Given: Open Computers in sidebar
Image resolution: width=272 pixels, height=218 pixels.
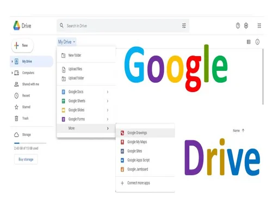Looking at the screenshot, I should pyautogui.click(x=32, y=73).
